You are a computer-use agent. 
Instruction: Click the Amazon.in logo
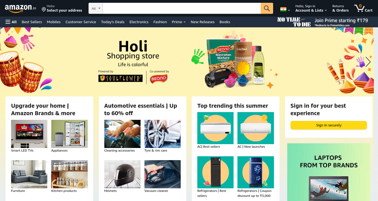(x=20, y=8)
